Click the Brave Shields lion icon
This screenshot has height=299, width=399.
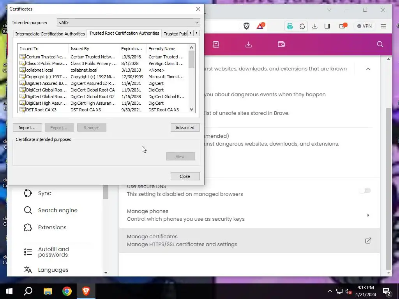246,26
